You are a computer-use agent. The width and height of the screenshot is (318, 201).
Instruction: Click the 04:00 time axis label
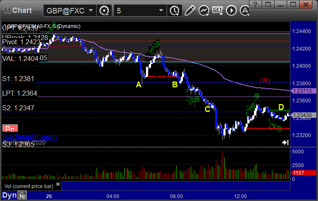click(x=113, y=196)
